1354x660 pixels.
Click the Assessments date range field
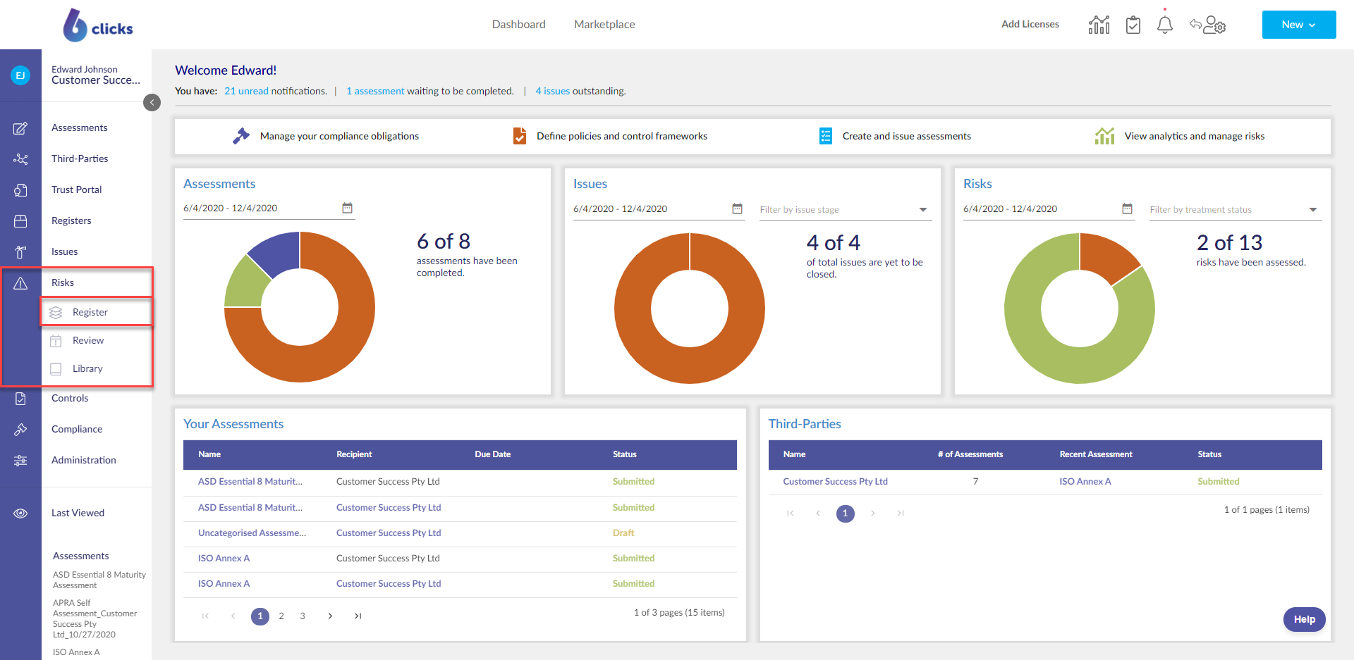pos(269,208)
